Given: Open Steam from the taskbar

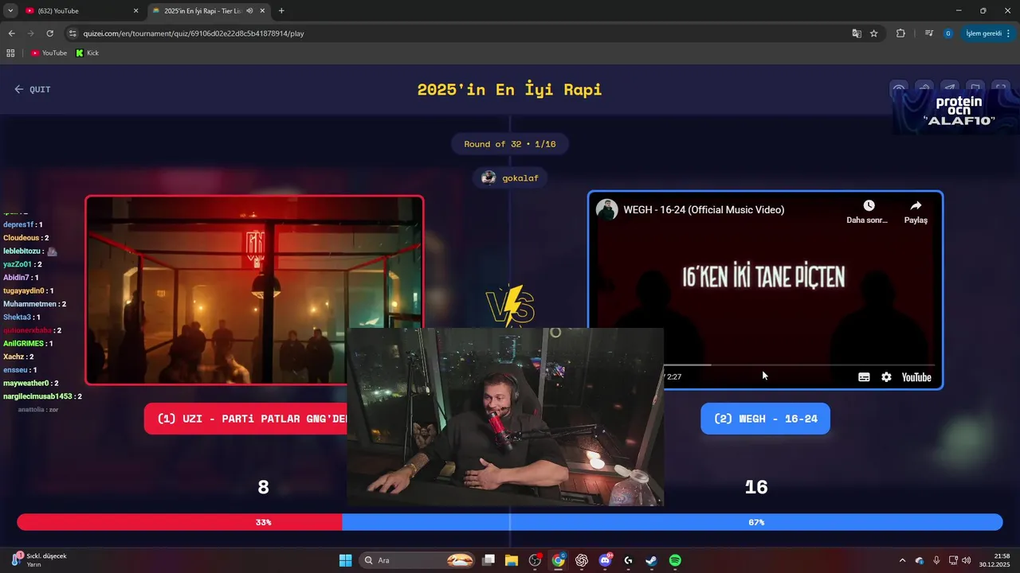Looking at the screenshot, I should pos(651,560).
